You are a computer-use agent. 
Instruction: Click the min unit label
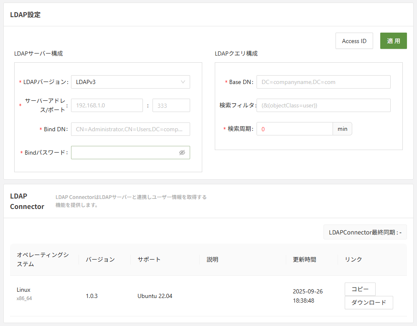[342, 129]
